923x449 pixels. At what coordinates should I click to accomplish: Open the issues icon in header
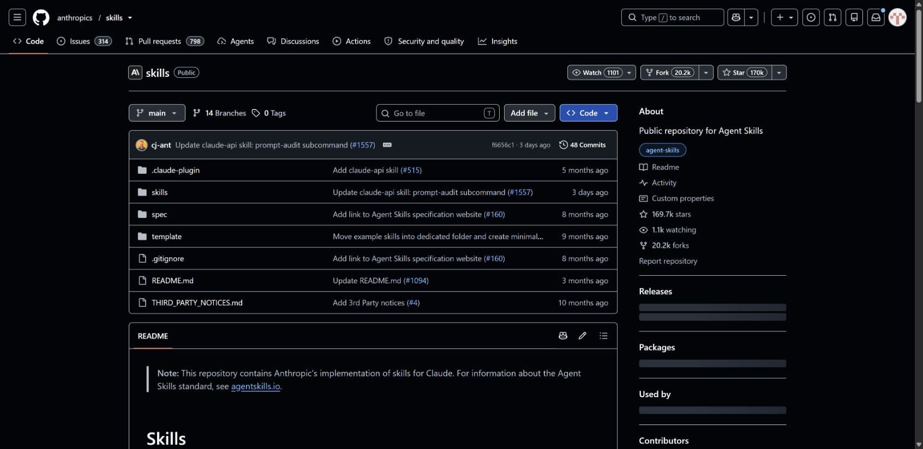pyautogui.click(x=811, y=17)
